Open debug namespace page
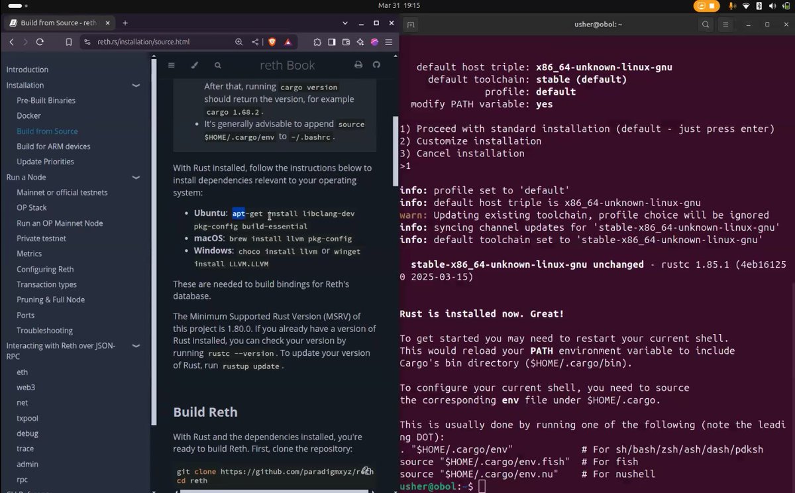 (x=27, y=433)
